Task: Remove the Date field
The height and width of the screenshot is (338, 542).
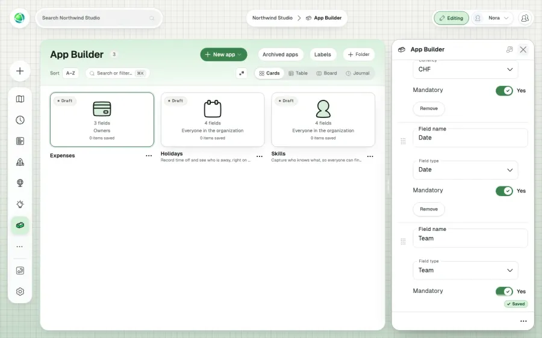Action: click(429, 209)
